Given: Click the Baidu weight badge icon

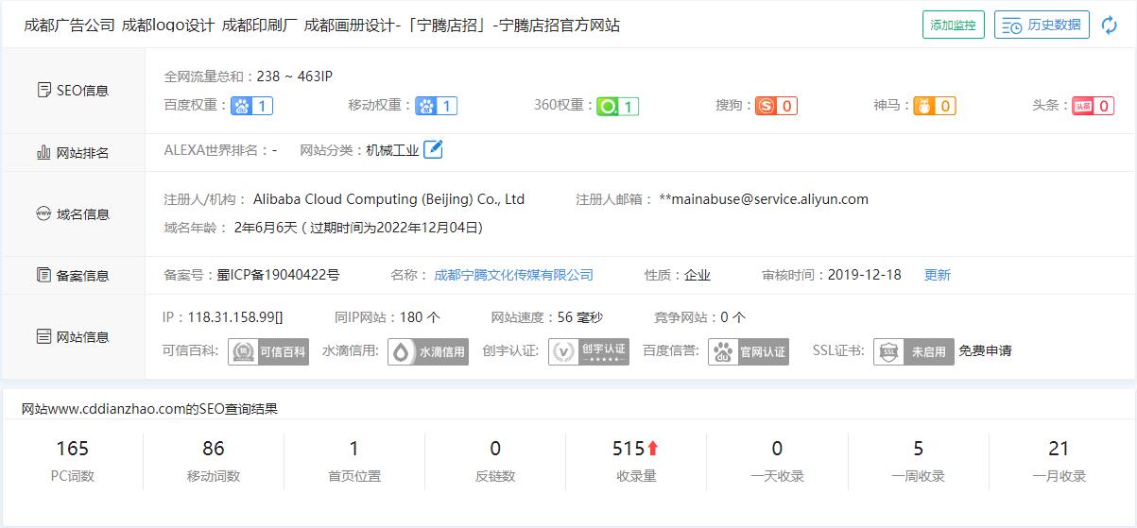Looking at the screenshot, I should coord(252,106).
